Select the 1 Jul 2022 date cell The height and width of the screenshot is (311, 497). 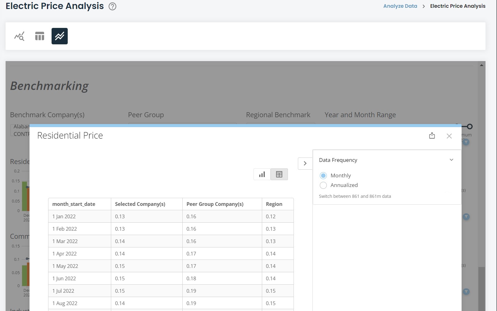(x=80, y=291)
